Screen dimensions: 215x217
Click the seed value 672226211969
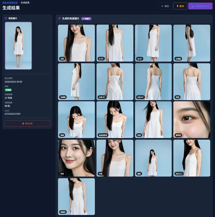tap(12, 114)
